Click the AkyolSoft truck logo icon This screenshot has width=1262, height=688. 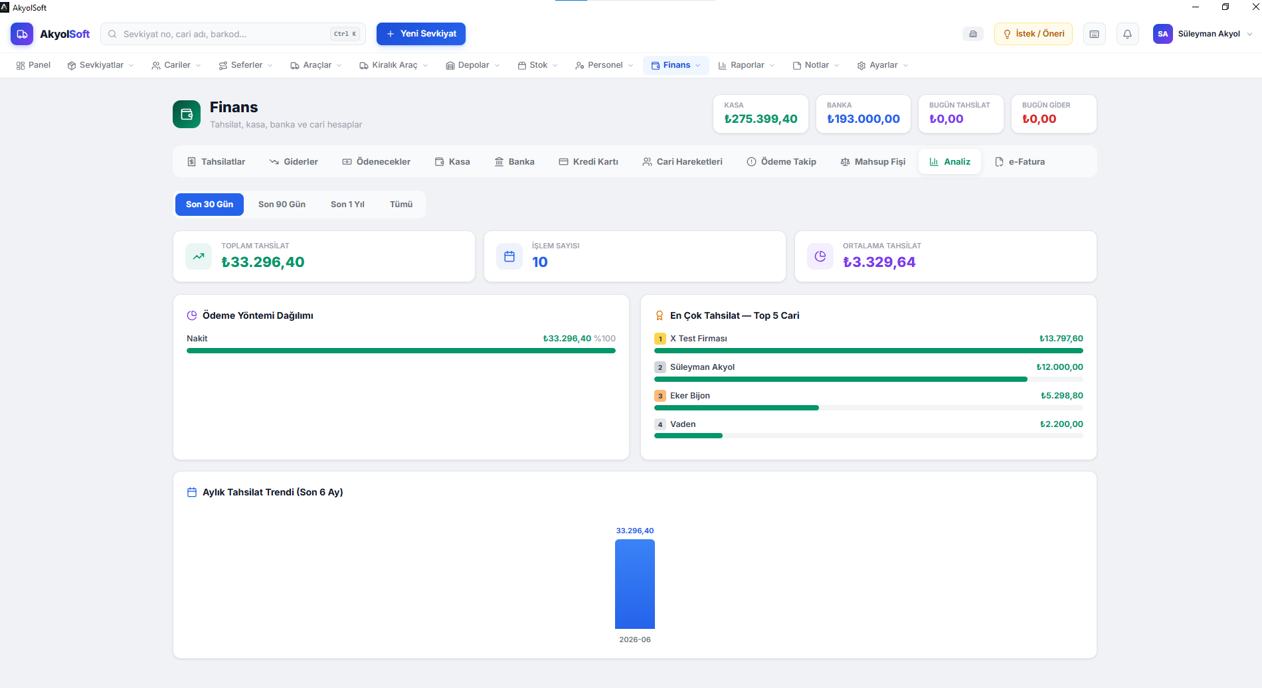(x=22, y=34)
